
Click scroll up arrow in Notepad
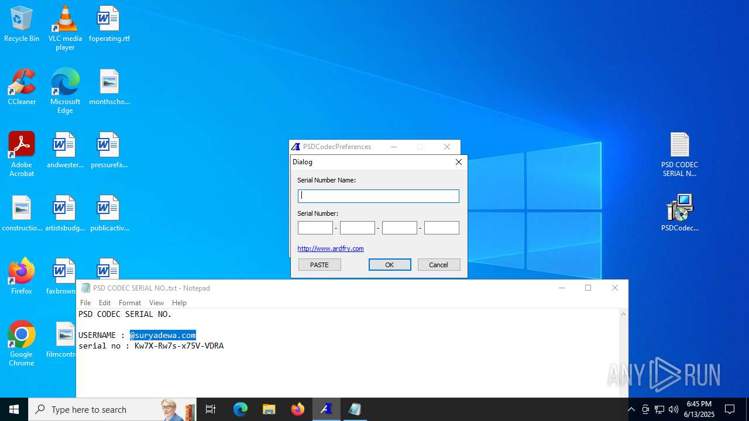[x=623, y=314]
